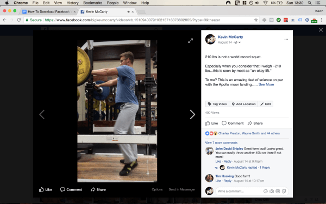Go back in browser history
This screenshot has width=326, height=204.
4,20
